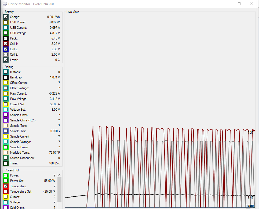
Task: Maximize the Device Monitor window
Action: coord(239,4)
